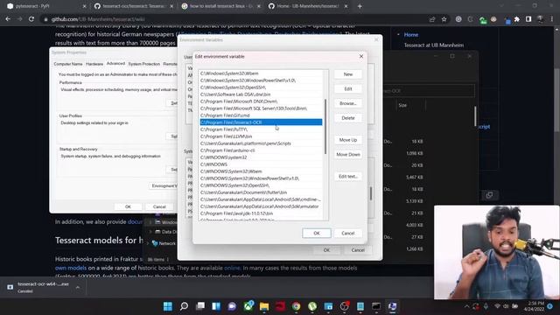
Task: Click Edit text... button
Action: point(348,177)
